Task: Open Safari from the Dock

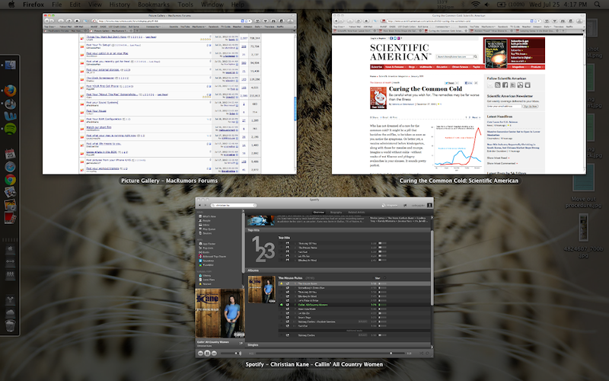Action: [10, 166]
